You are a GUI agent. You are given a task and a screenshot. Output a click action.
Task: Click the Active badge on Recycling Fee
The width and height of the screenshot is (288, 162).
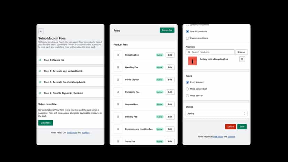[160, 55]
